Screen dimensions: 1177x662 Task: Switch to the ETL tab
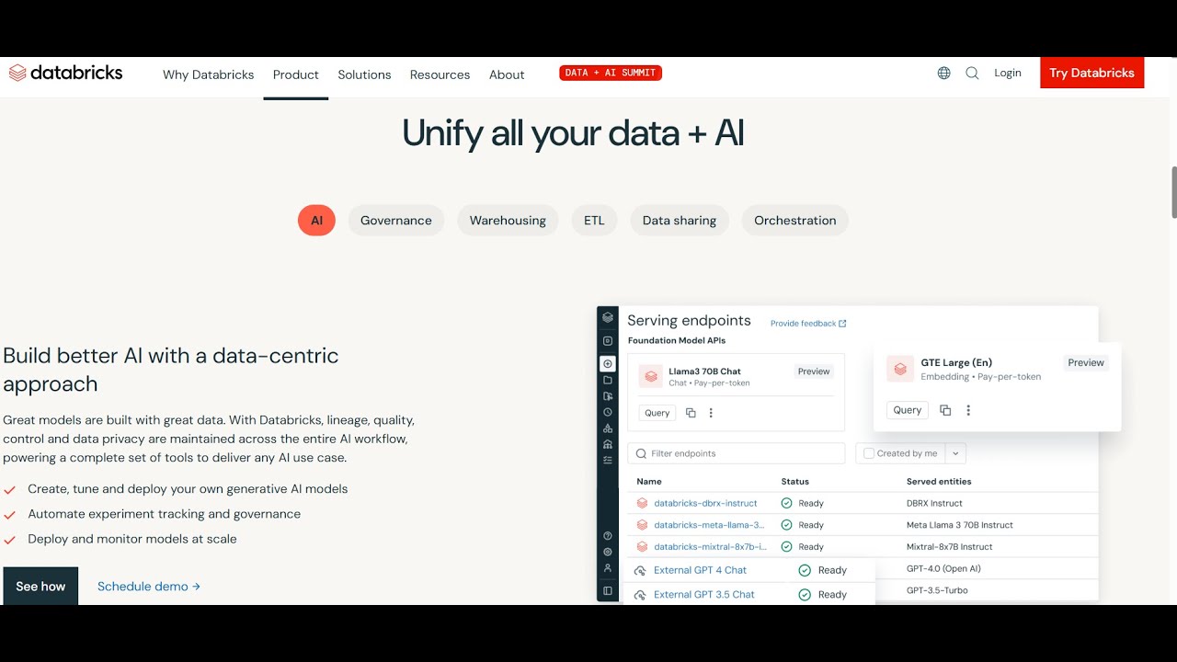click(x=594, y=221)
